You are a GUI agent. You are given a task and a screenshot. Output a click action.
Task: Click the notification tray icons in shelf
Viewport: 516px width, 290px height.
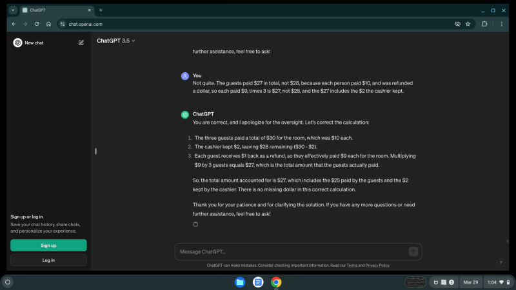point(444,282)
